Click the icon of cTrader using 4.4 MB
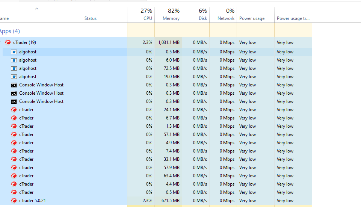Screen dimensions: 361x207 (14, 184)
